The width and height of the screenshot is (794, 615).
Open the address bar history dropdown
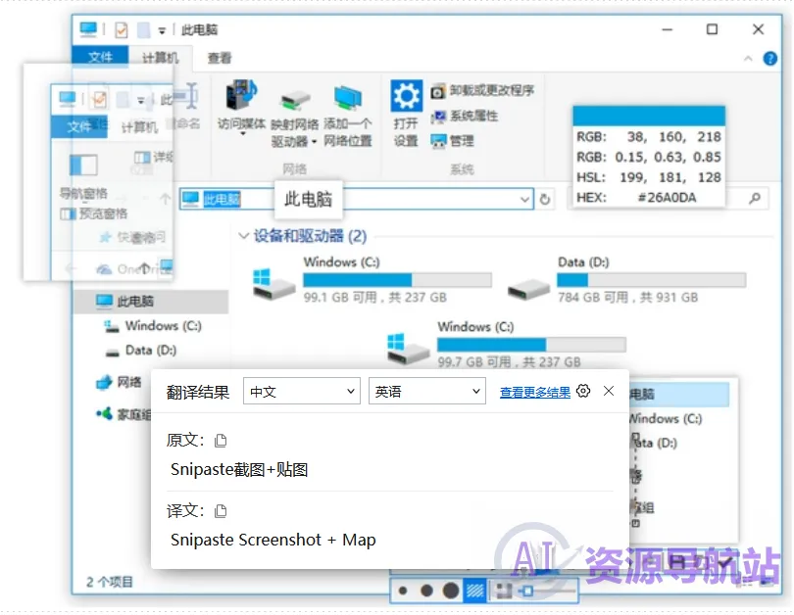pyautogui.click(x=524, y=199)
